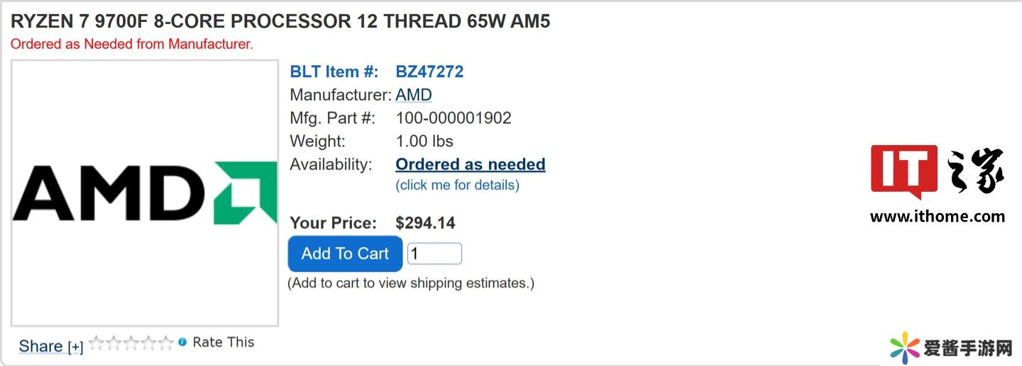This screenshot has height=366, width=1022.
Task: Open the AMD manufacturer link
Action: pos(413,95)
